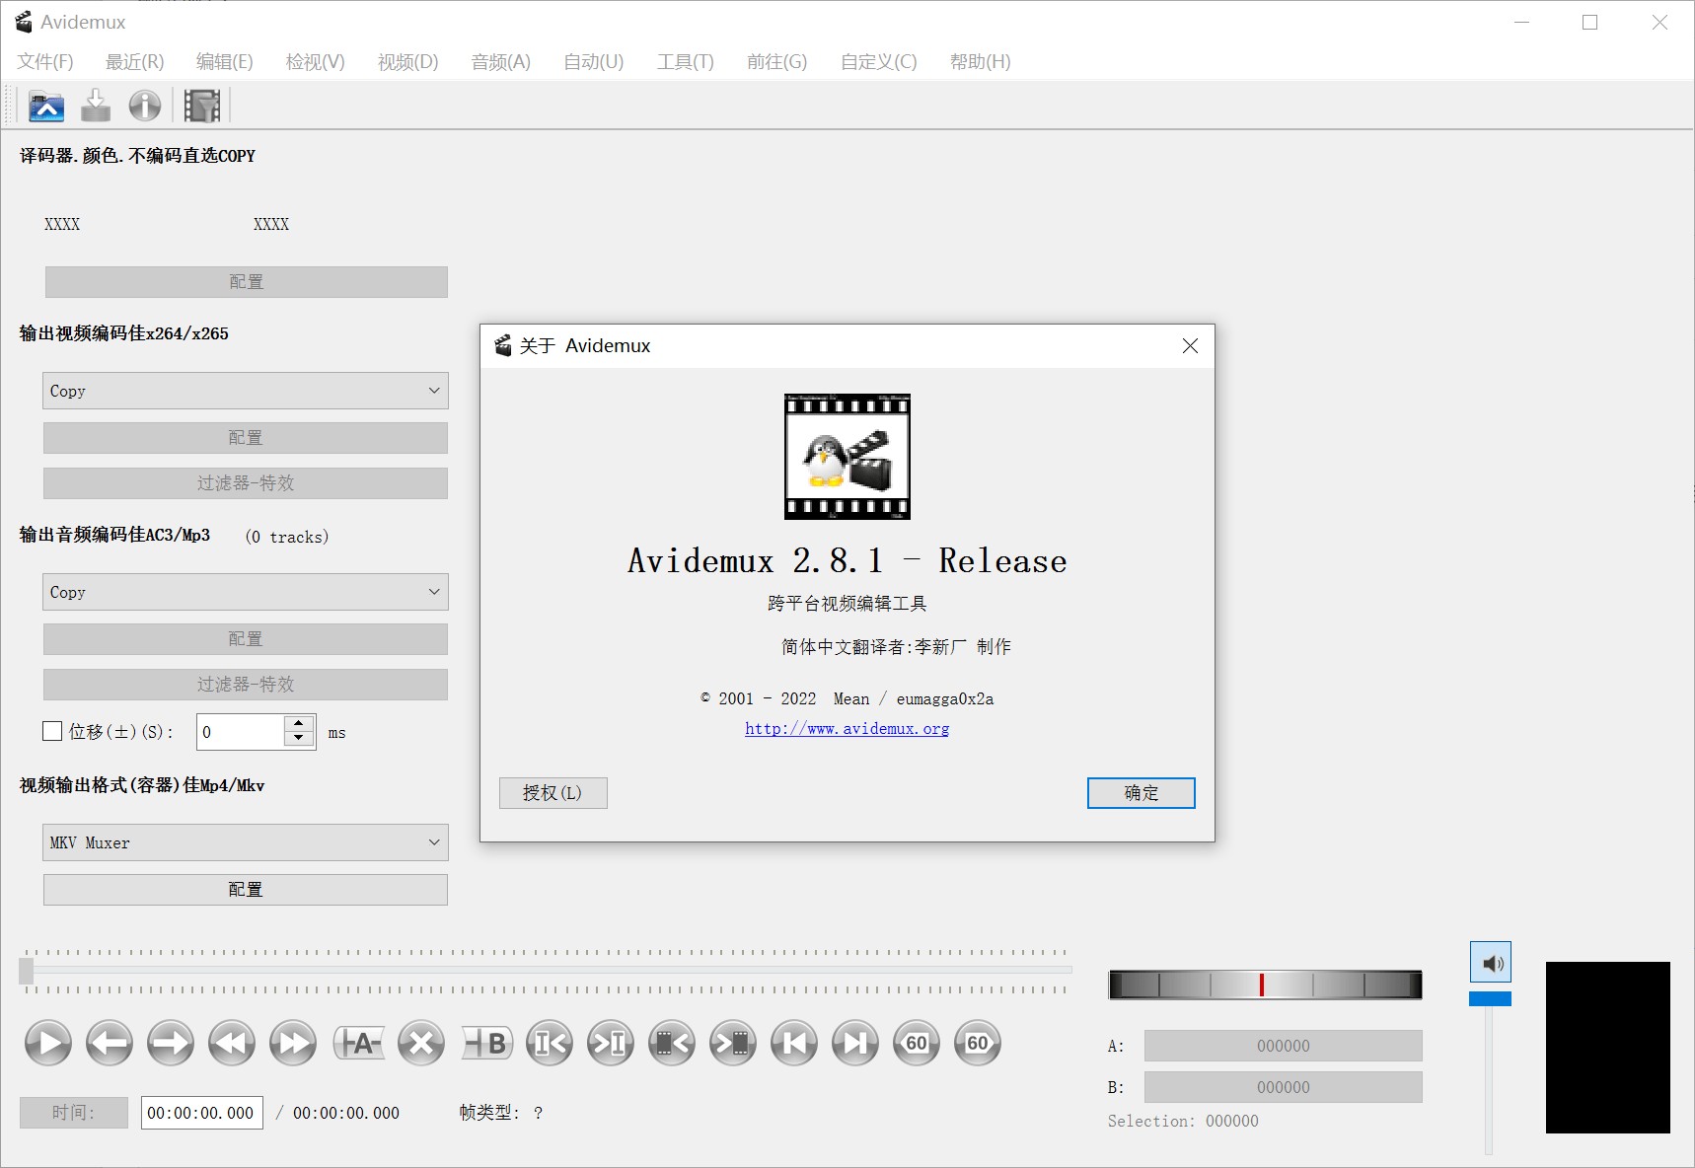
Task: Jump to next keyframe with fast-forward button
Action: 293,1043
